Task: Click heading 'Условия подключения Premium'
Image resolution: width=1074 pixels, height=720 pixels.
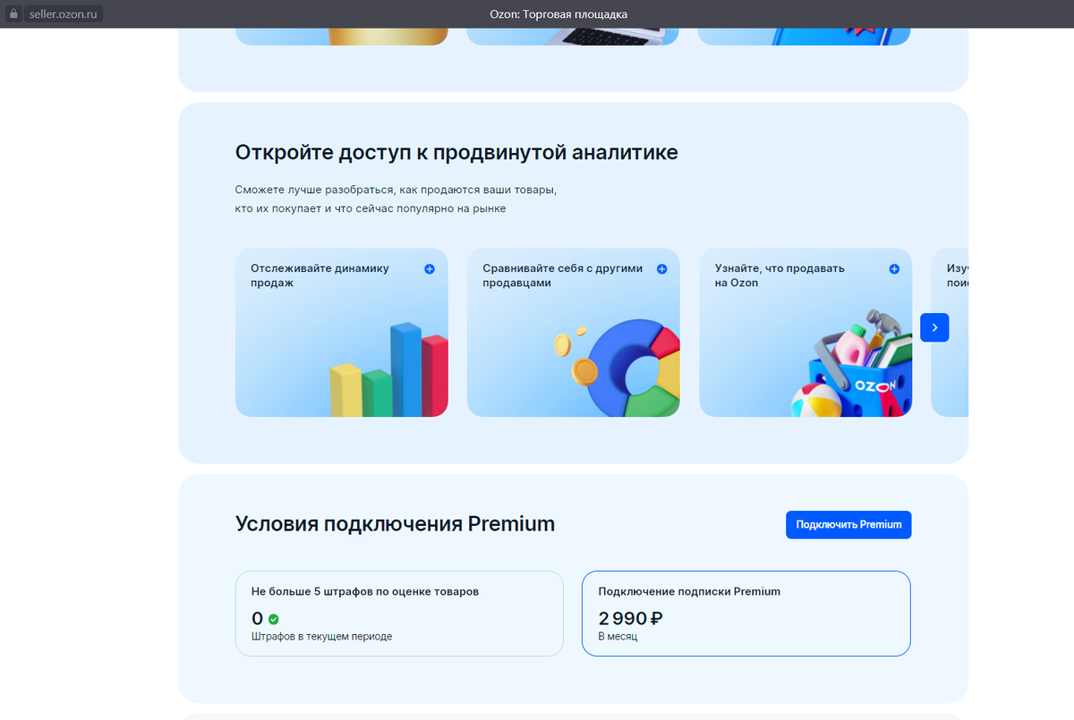Action: point(395,524)
